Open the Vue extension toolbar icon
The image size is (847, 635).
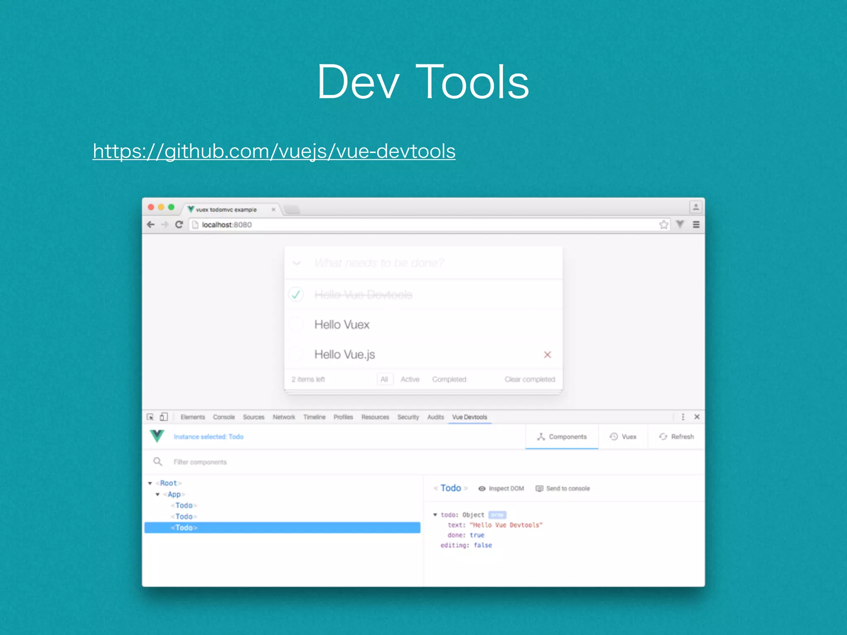click(x=680, y=224)
